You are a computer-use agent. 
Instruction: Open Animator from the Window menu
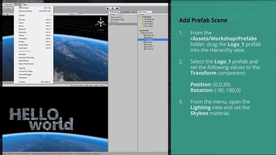tap(34, 55)
